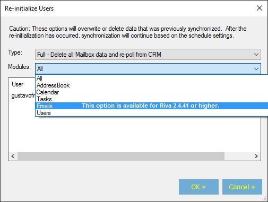Screen dimensions: 268x202
Task: Pick the Users module option
Action: click(152, 113)
